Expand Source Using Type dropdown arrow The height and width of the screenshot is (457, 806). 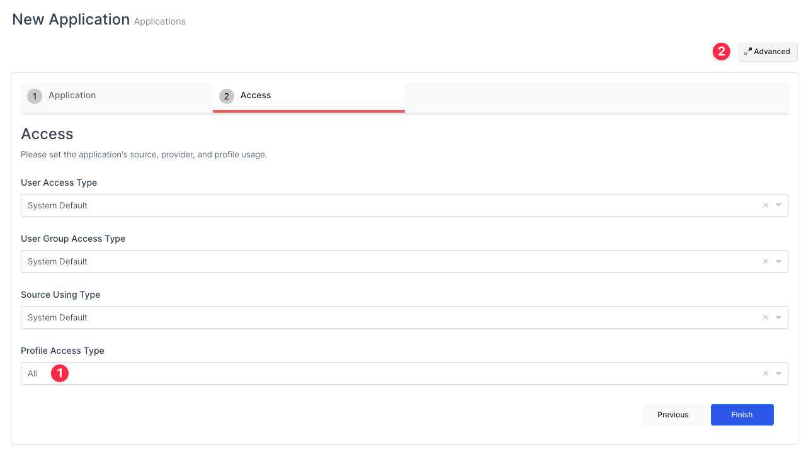pyautogui.click(x=778, y=317)
